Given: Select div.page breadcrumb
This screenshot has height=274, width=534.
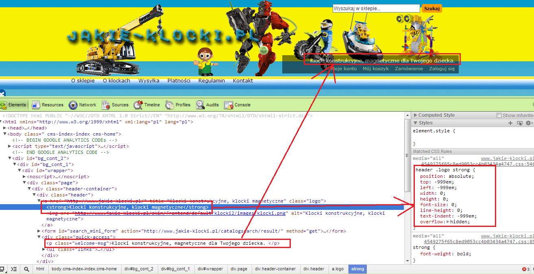Looking at the screenshot, I should coord(239,269).
